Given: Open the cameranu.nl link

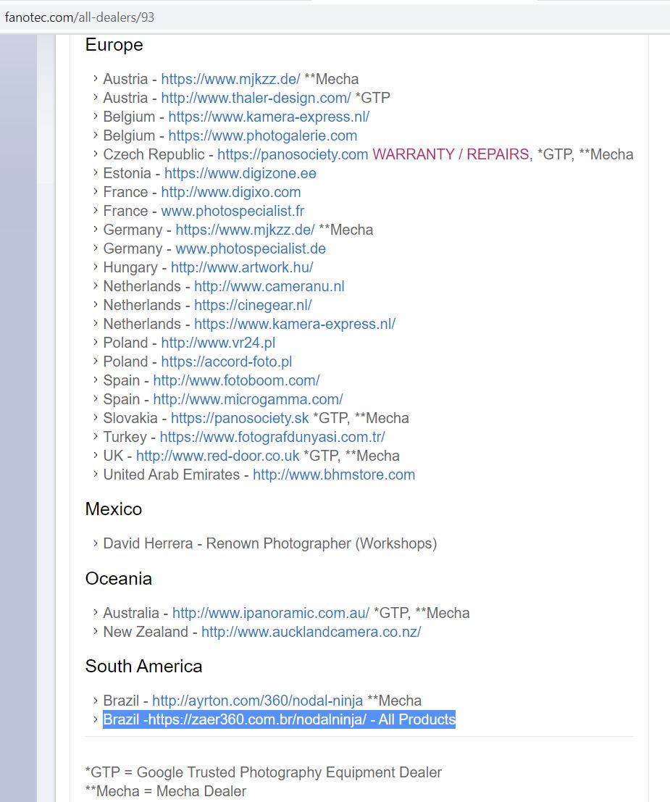Looking at the screenshot, I should click(x=269, y=286).
